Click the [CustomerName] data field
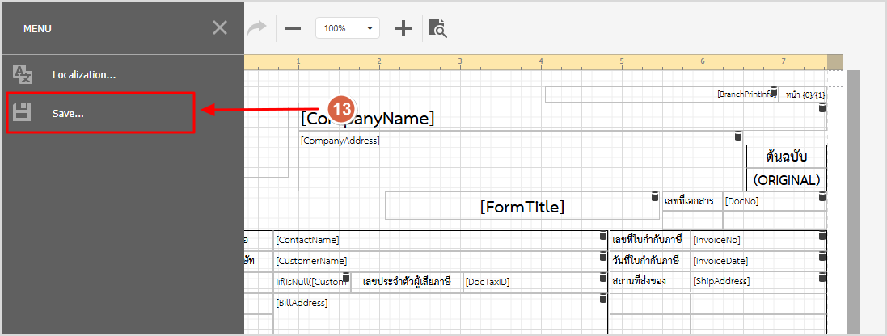 click(437, 261)
